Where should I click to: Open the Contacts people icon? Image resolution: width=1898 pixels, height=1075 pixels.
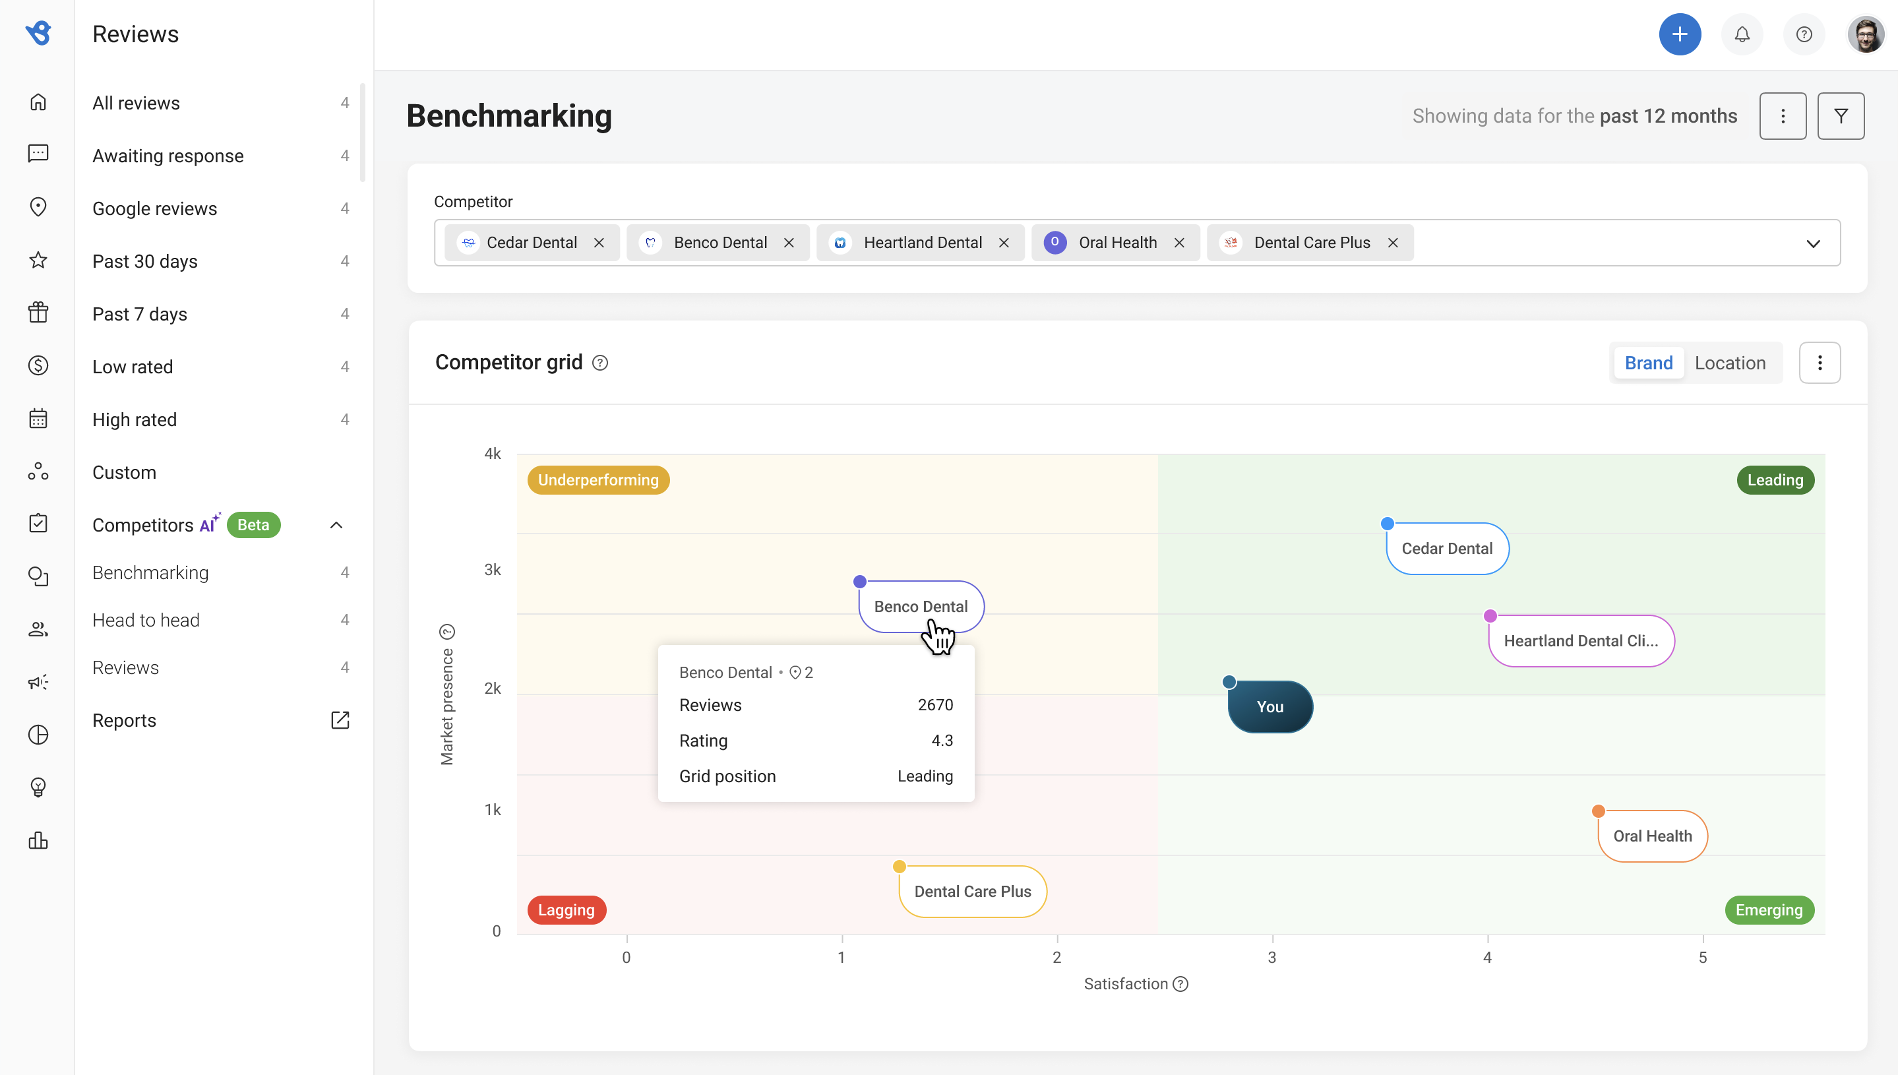[x=38, y=629]
